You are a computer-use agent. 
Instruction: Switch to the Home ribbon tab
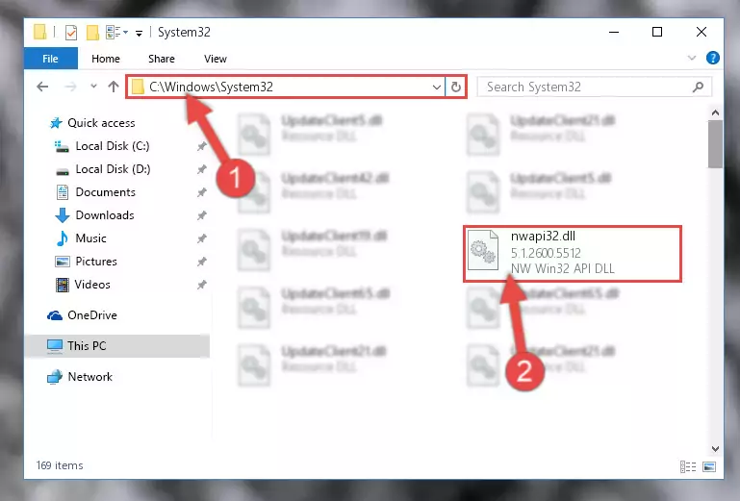106,59
